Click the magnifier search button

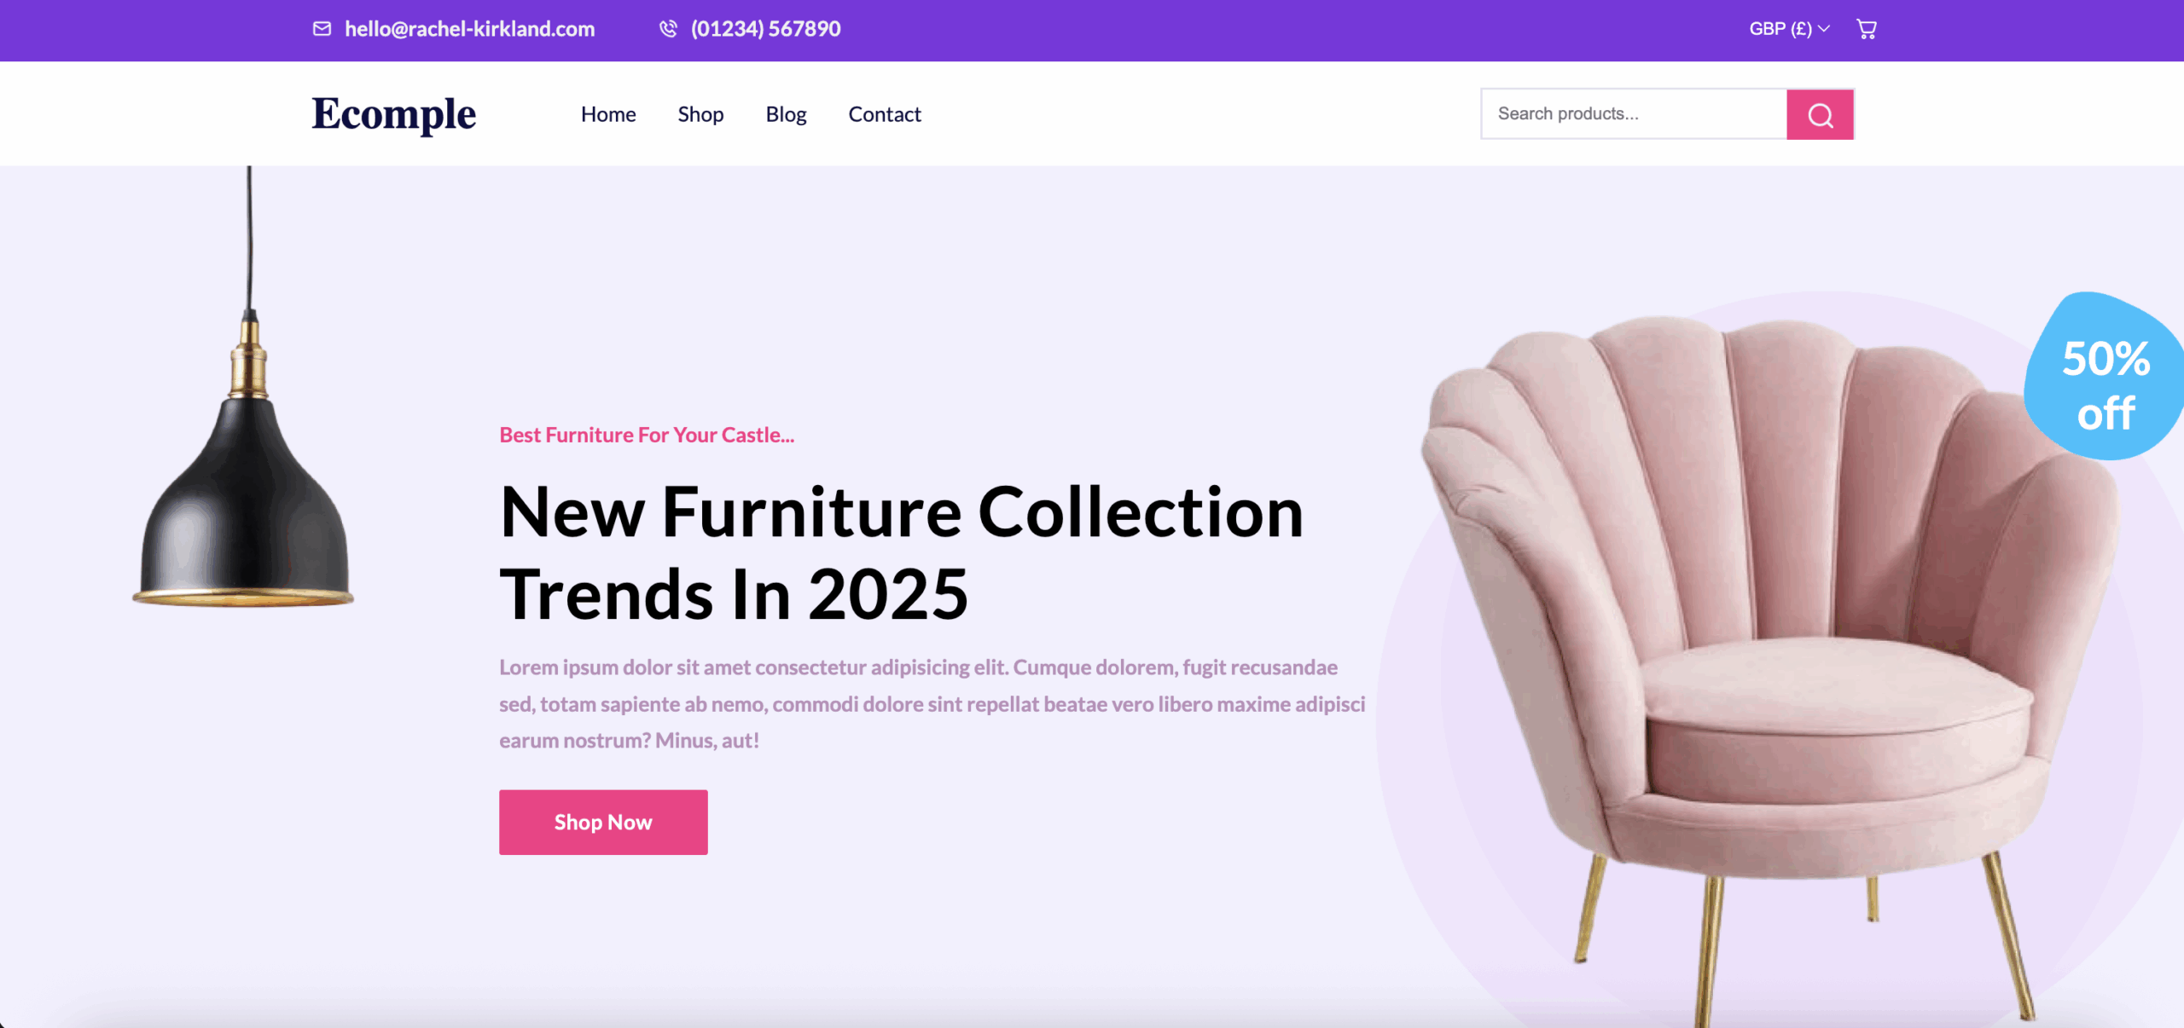point(1820,114)
